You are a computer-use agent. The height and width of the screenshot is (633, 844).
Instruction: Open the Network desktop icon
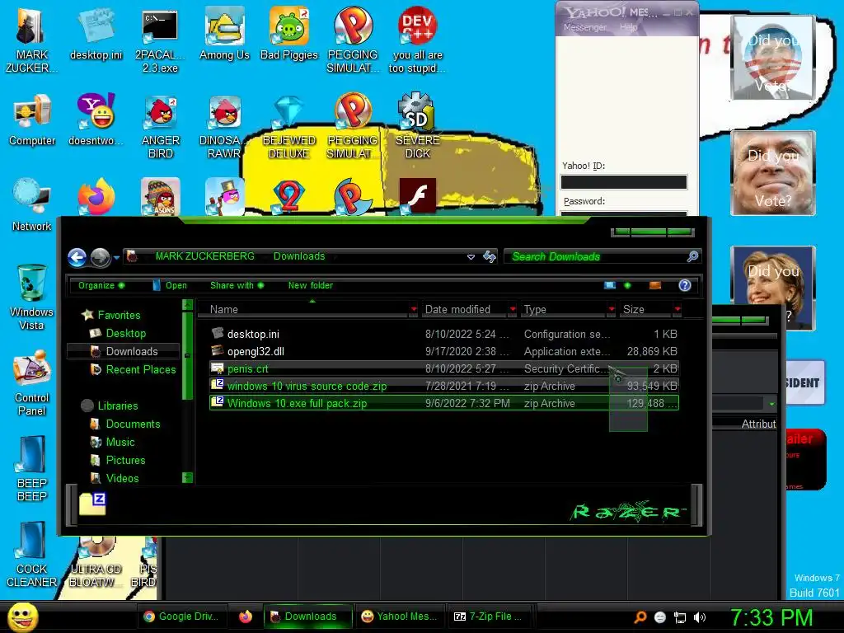(x=32, y=205)
